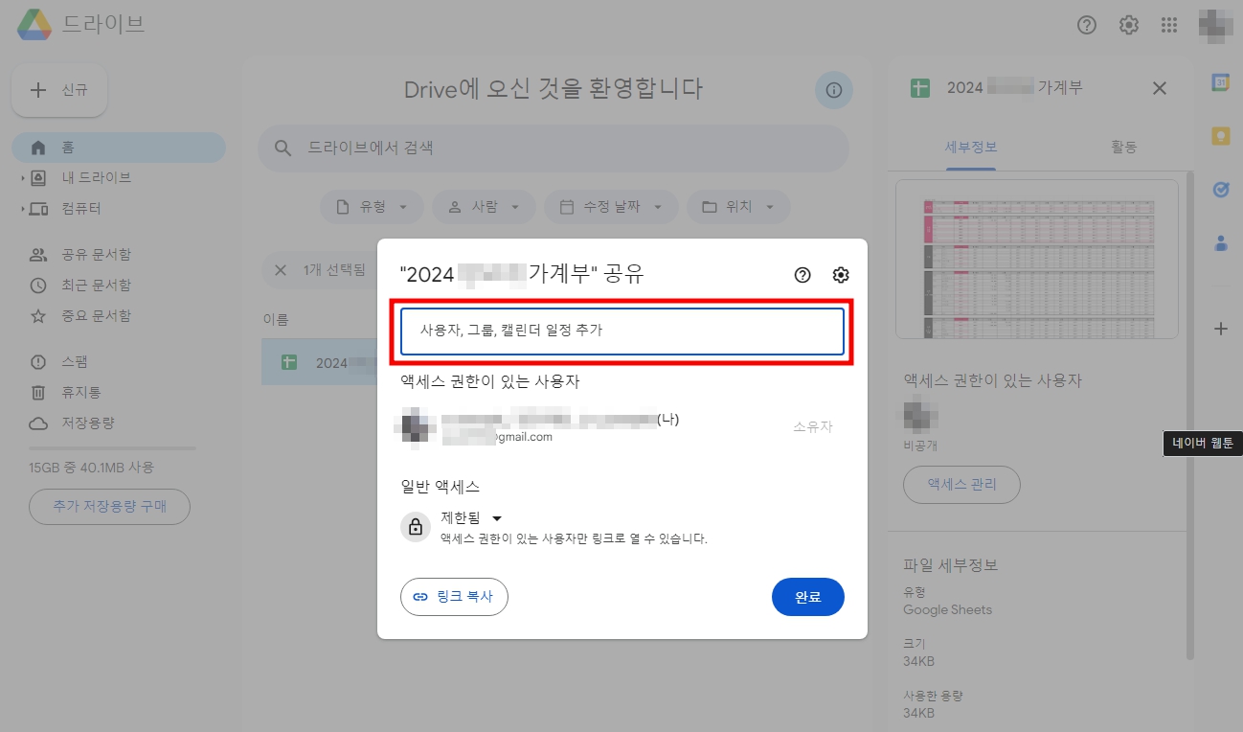The width and height of the screenshot is (1243, 732).
Task: Switch to the 활동 tab
Action: (x=1123, y=146)
